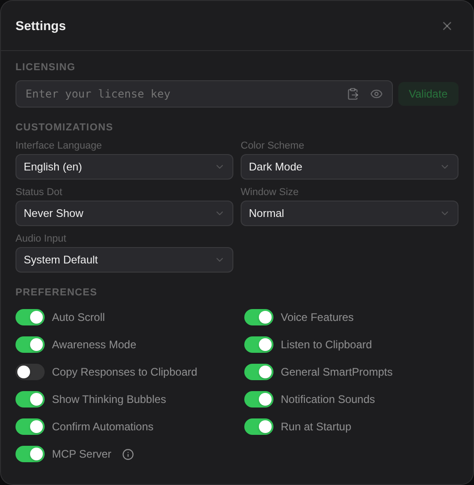Disable the Auto Scroll toggle

(x=30, y=317)
